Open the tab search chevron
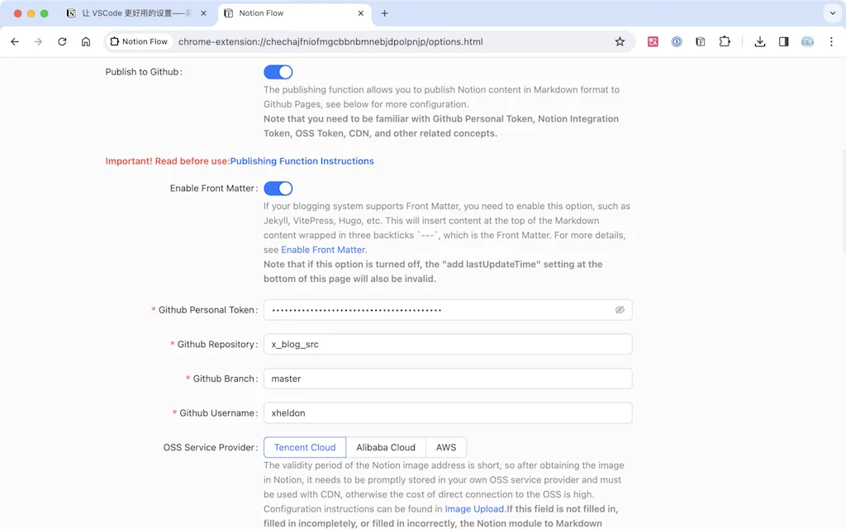This screenshot has width=846, height=529. pyautogui.click(x=830, y=14)
